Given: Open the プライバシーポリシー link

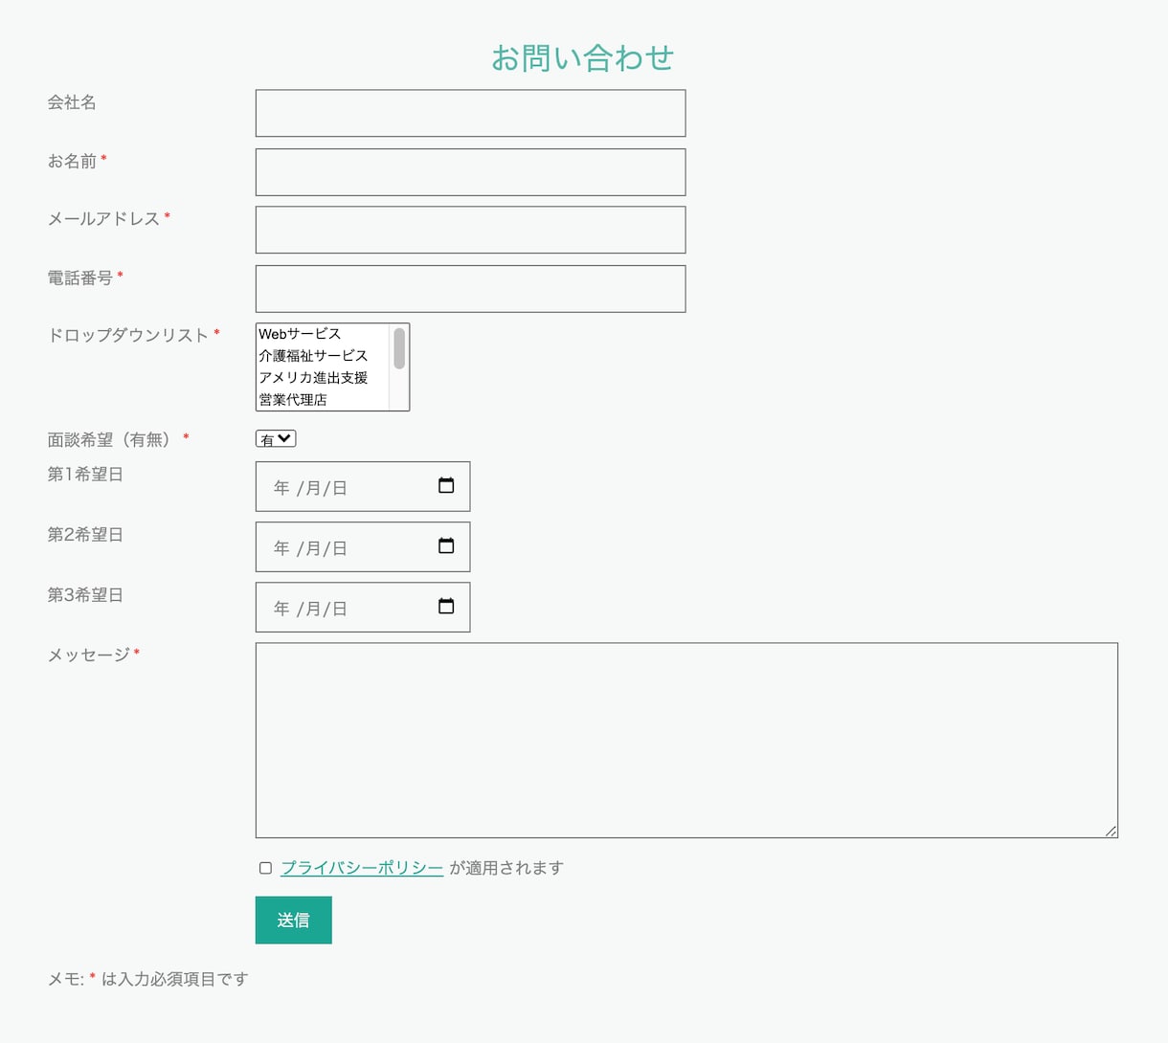Looking at the screenshot, I should 362,868.
